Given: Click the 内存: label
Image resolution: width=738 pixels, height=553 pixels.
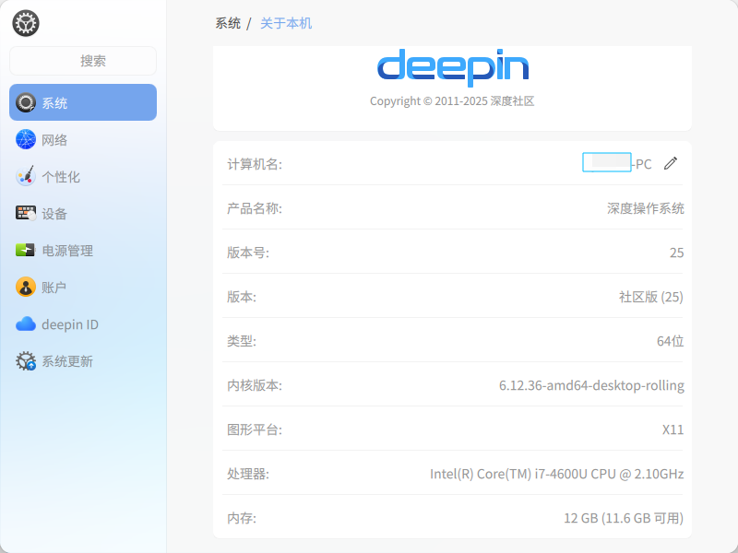Looking at the screenshot, I should [x=242, y=518].
